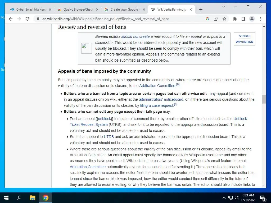Click citation [9] after filing a case request

tap(176, 104)
